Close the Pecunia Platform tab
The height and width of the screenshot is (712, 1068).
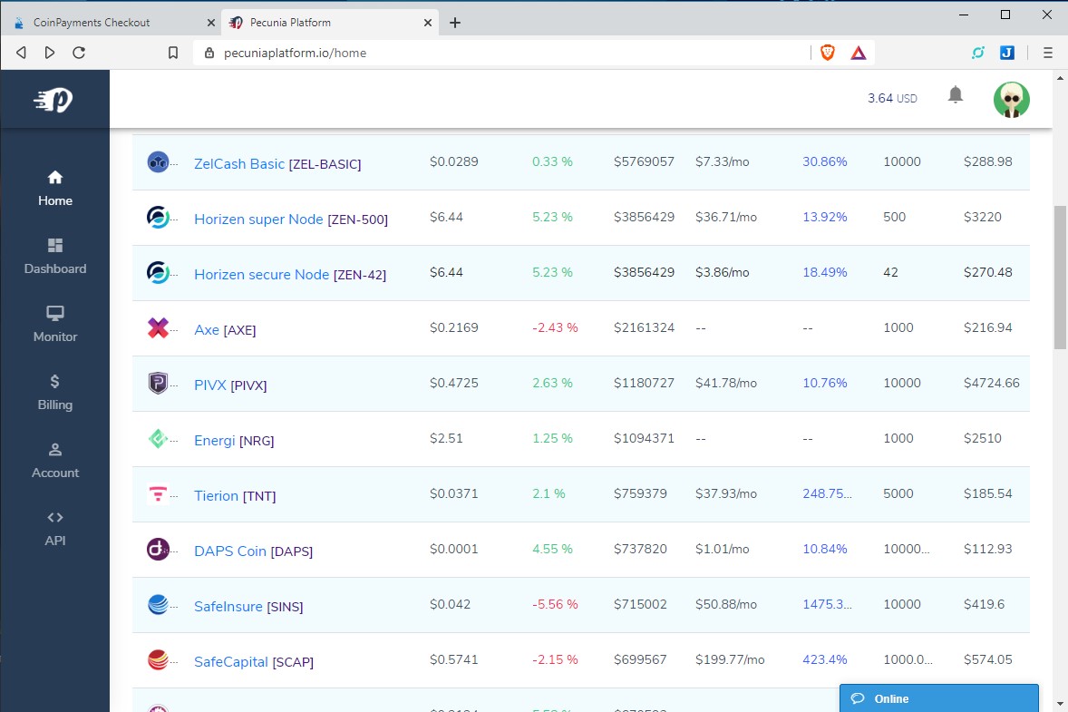428,23
